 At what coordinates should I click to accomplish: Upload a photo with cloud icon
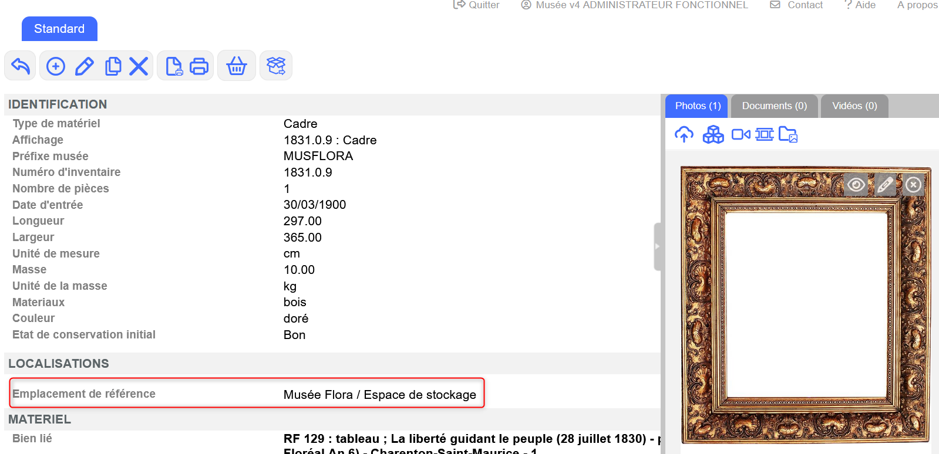coord(684,135)
